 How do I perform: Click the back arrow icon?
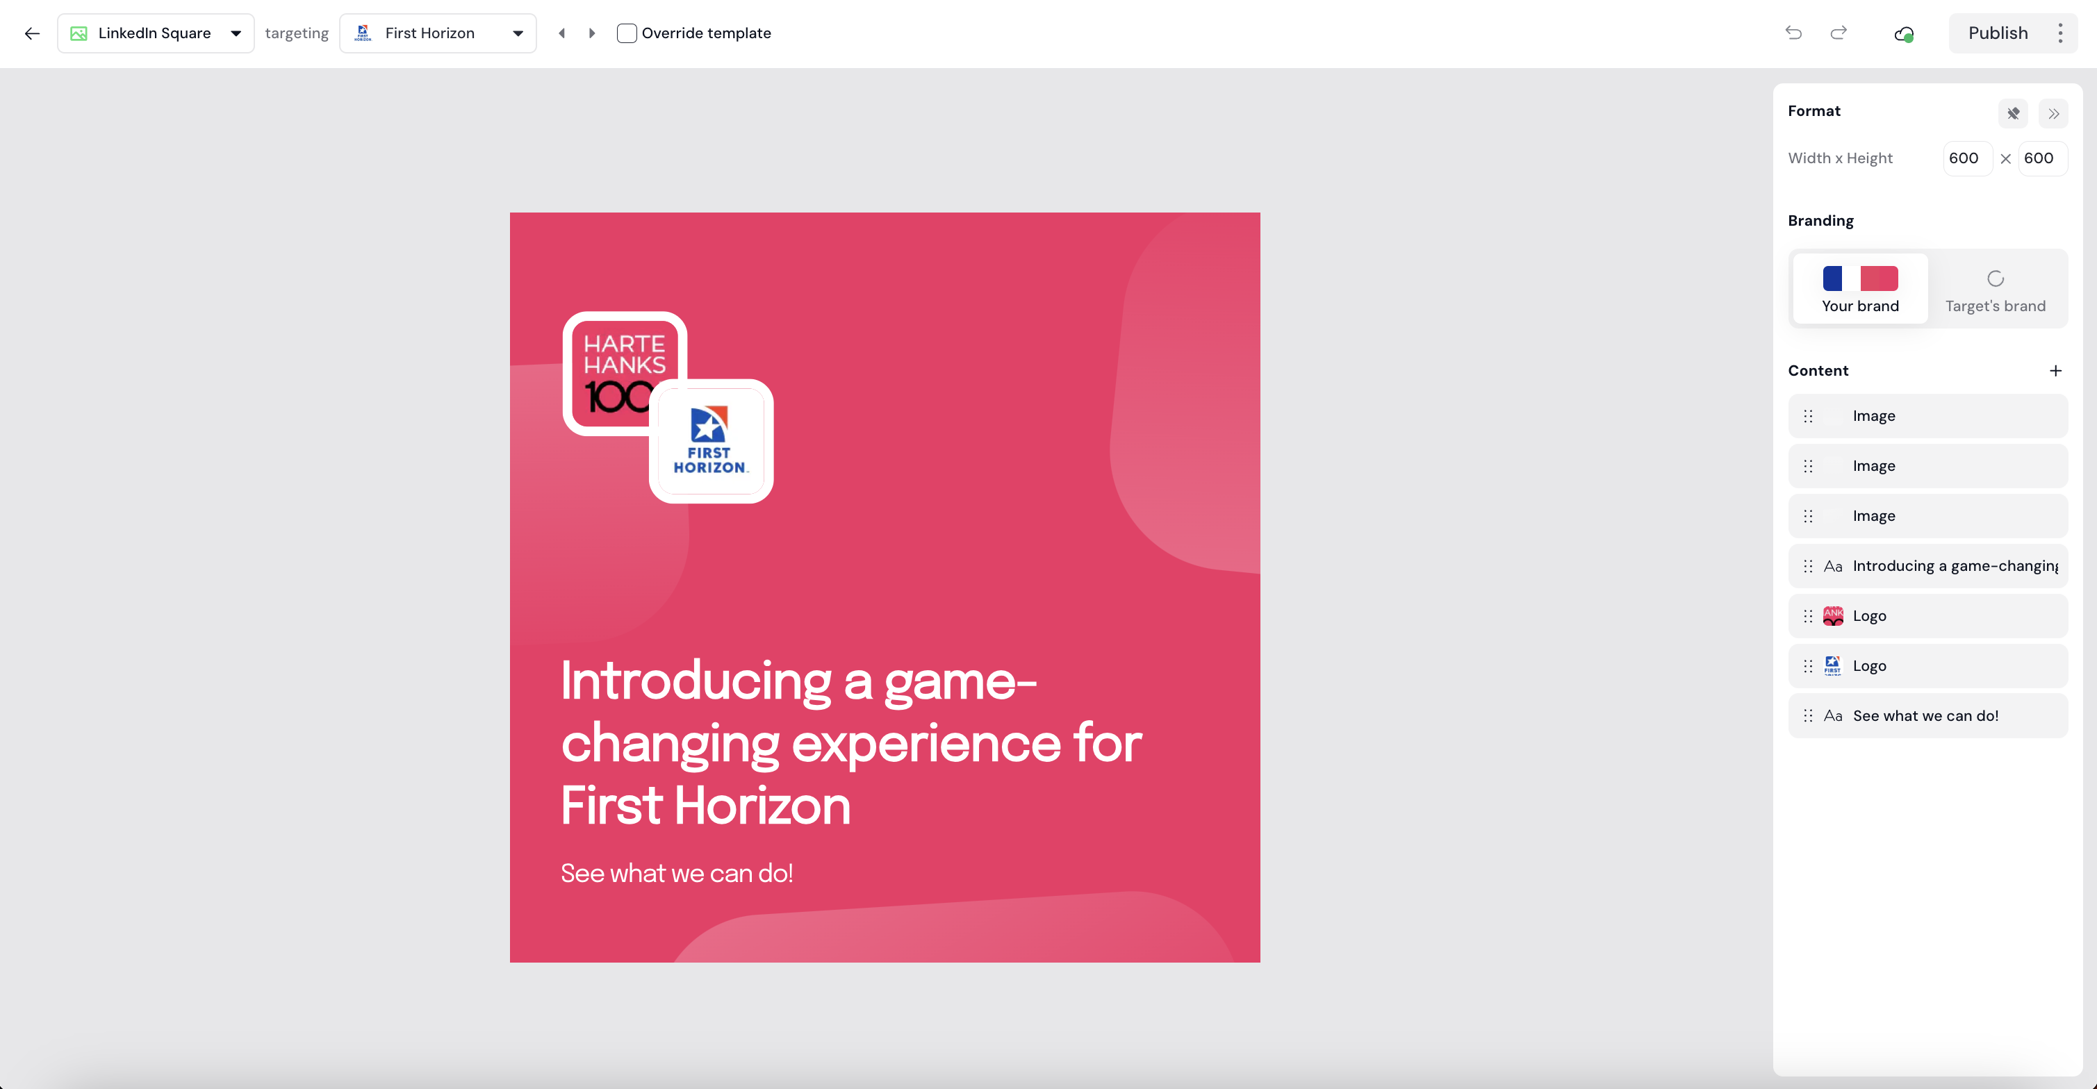[32, 33]
